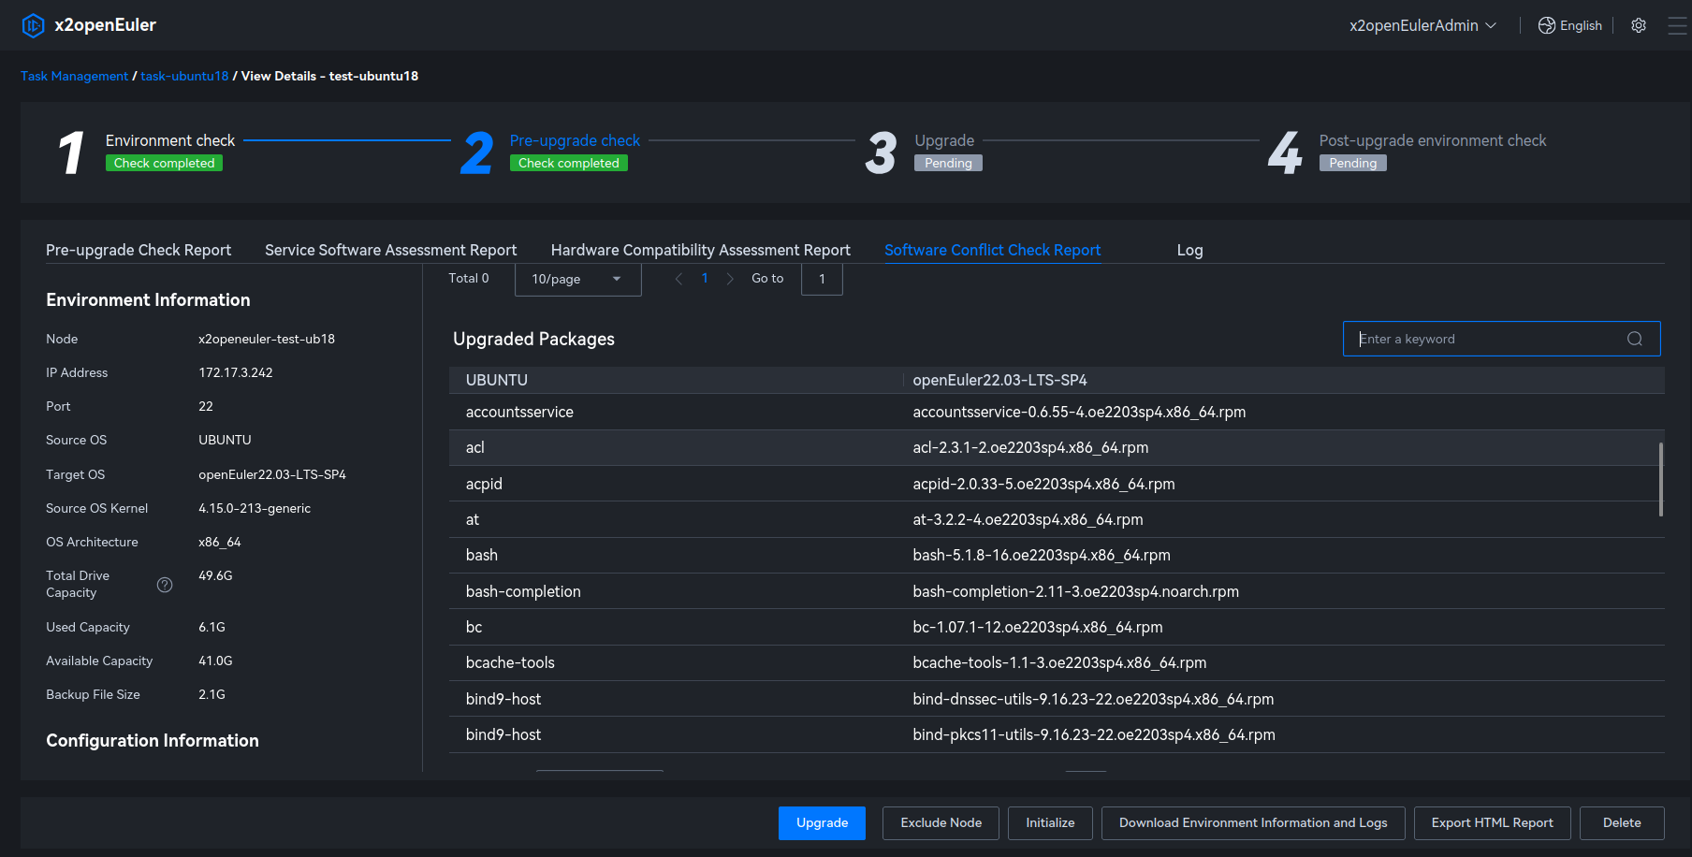Screen dimensions: 1692x857
Task: Click Download Environment Information and Logs
Action: pyautogui.click(x=1253, y=823)
